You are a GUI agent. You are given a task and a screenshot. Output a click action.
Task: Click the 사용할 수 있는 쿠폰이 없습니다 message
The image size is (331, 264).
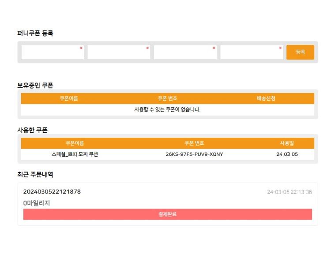coord(167,110)
